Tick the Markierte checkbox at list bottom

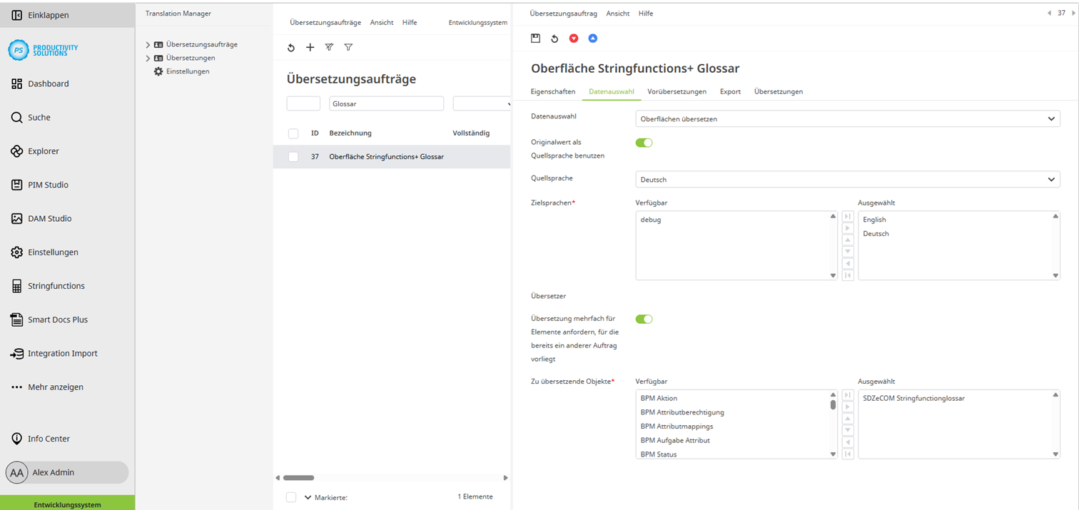point(291,497)
